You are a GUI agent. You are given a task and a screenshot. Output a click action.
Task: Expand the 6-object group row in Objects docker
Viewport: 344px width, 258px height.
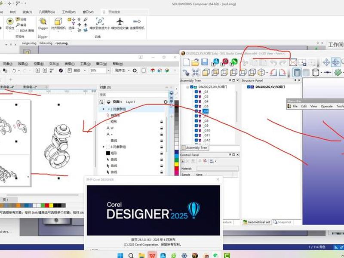(104, 147)
